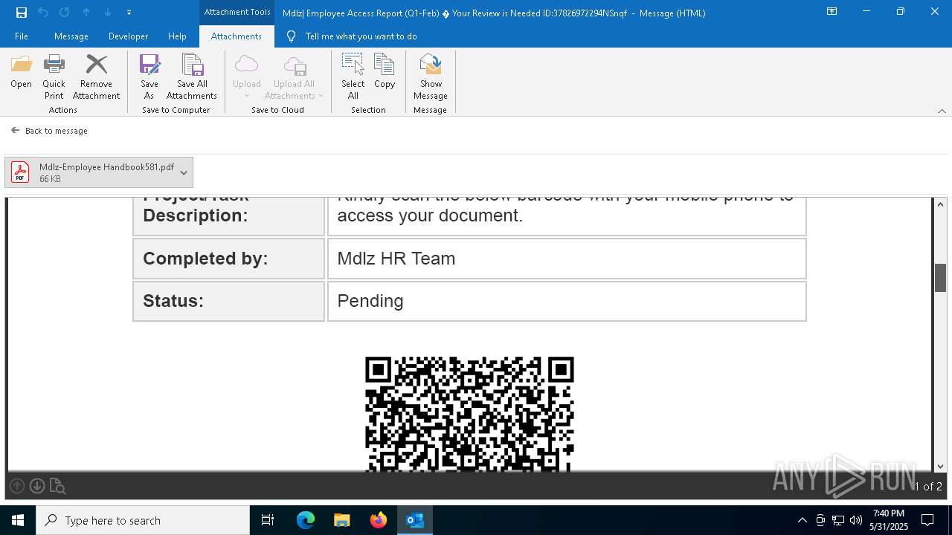
Task: Open Task View on the taskbar
Action: [x=268, y=520]
